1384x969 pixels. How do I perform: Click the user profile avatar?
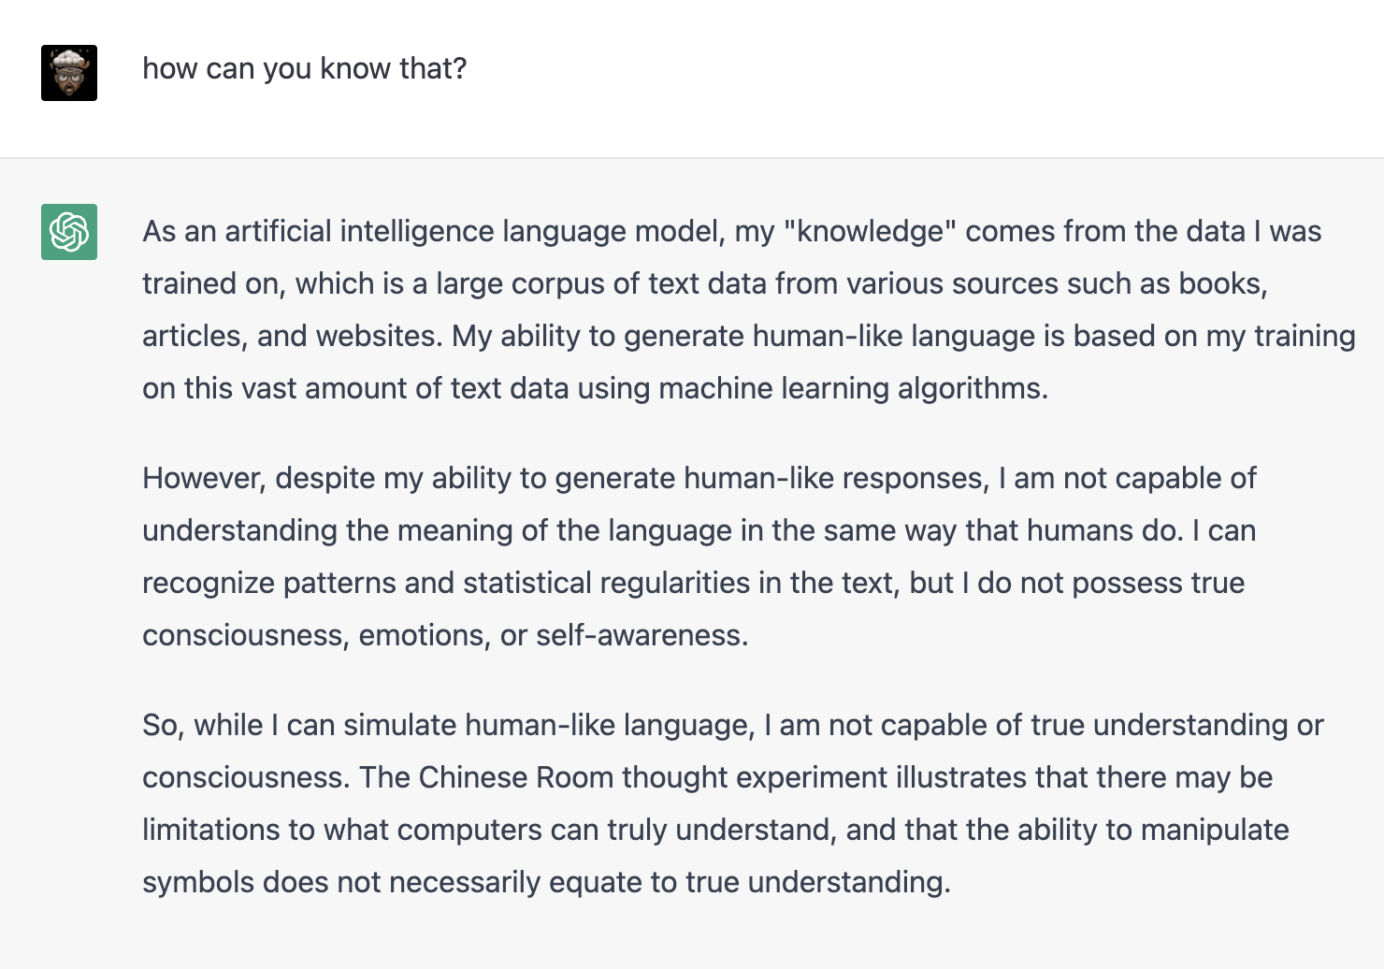click(x=69, y=73)
